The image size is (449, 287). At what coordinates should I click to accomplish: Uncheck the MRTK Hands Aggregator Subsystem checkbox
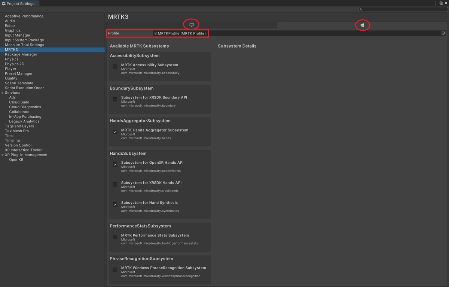coord(115,132)
